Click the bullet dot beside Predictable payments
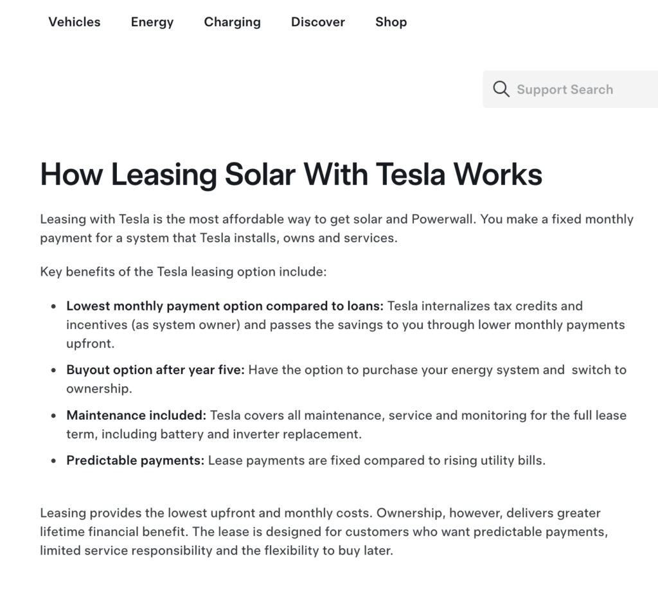Viewport: 658px width, 590px height. pos(53,461)
